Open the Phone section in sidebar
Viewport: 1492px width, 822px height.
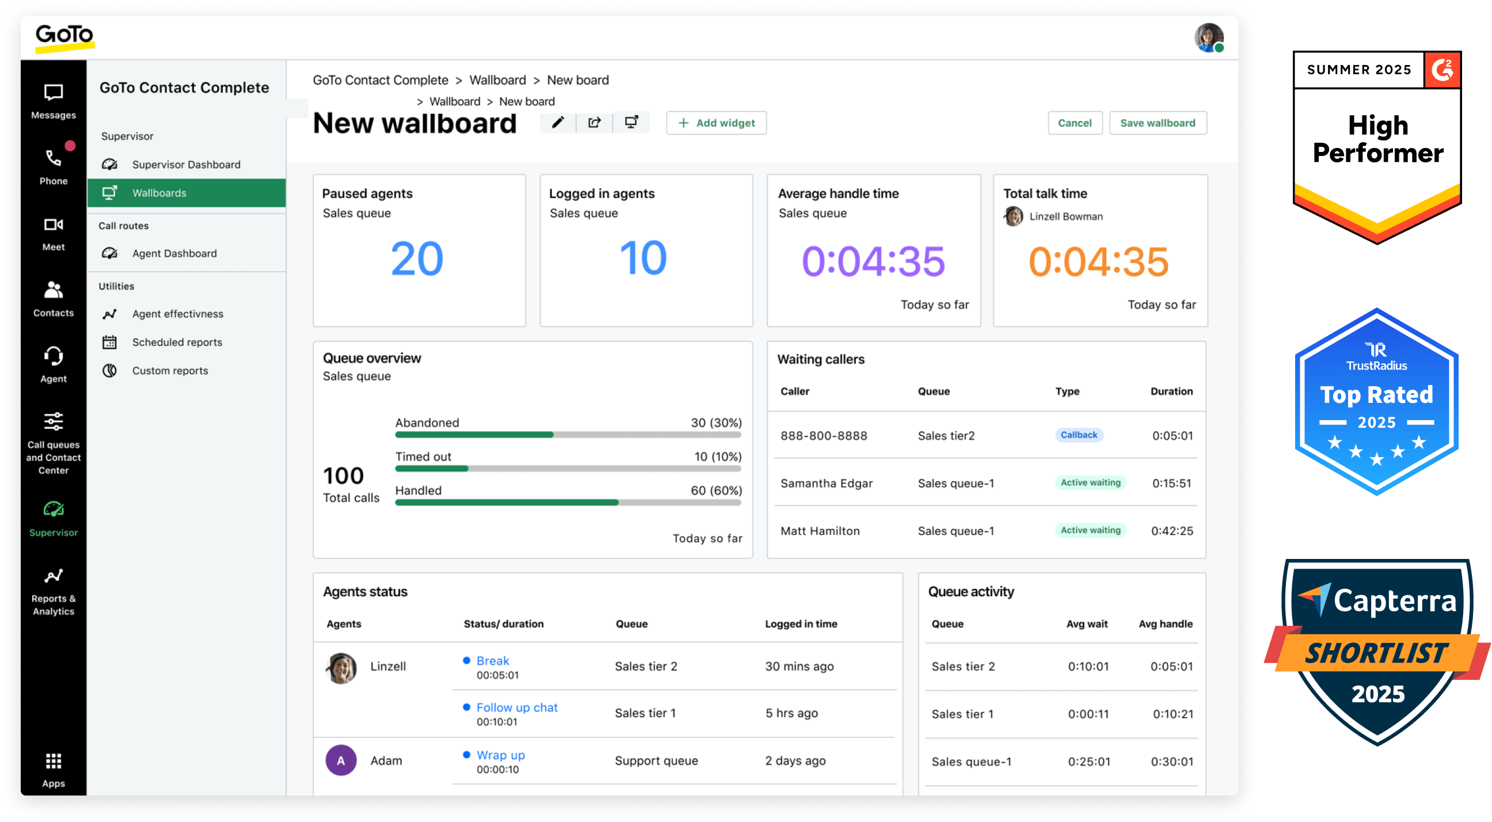(x=53, y=165)
